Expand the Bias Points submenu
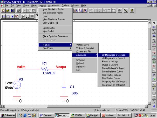Image resolution: width=157 pixels, height=118 pixels. [x=55, y=48]
